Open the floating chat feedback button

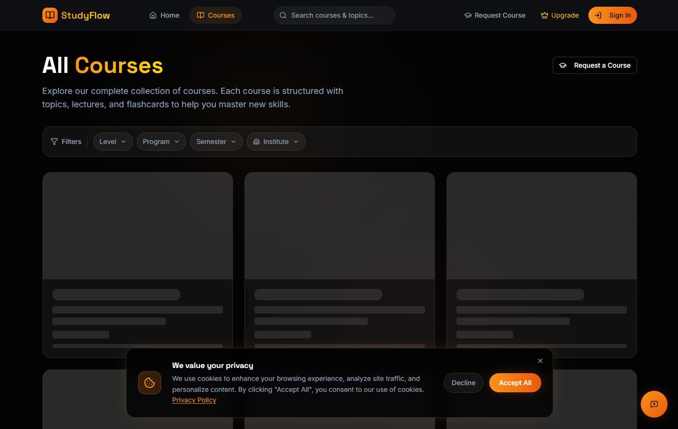(654, 404)
